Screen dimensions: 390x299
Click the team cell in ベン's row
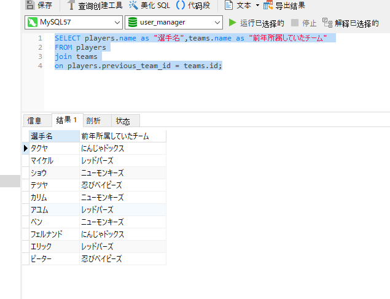(123, 222)
